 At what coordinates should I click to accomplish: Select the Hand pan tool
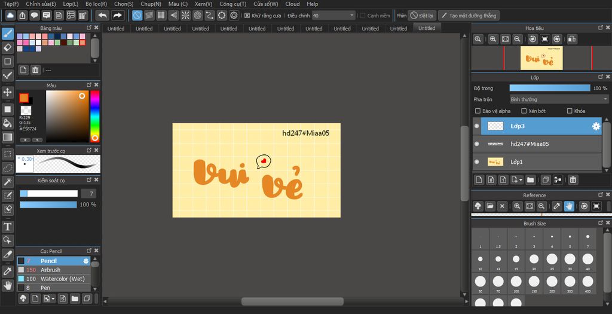[7, 285]
